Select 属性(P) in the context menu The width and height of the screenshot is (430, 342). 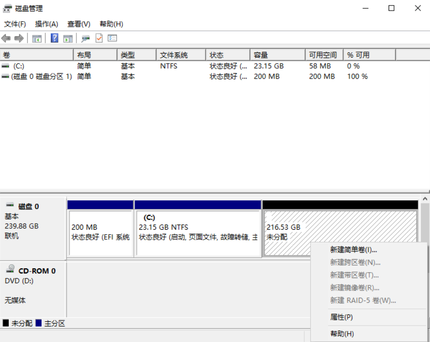tap(341, 317)
